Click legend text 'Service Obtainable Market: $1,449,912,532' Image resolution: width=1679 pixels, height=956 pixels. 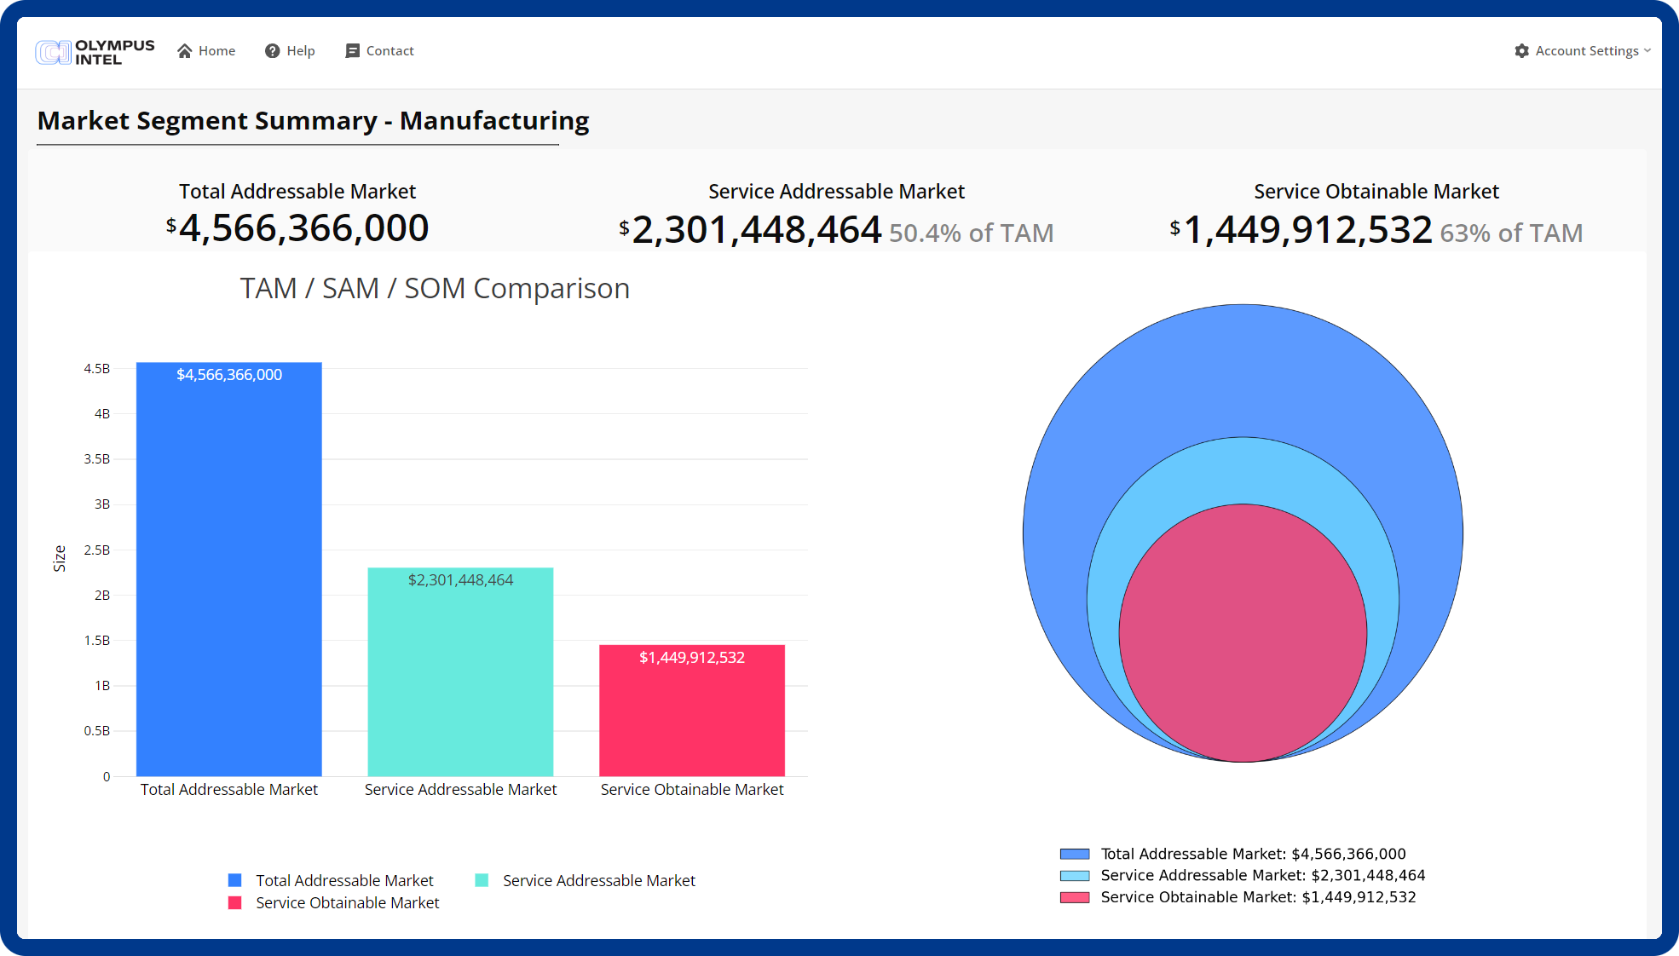coord(1258,897)
